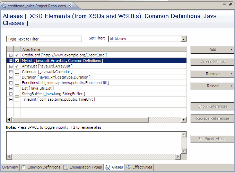Click the Remove button

[x=212, y=74]
